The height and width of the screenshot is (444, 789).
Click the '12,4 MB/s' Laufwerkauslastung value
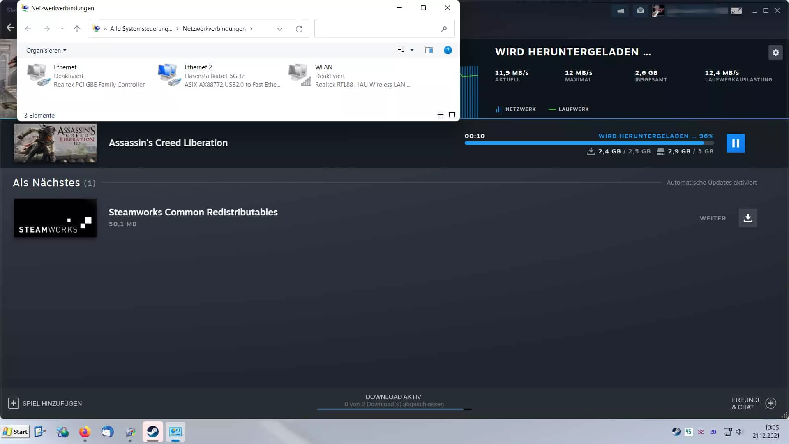(722, 73)
